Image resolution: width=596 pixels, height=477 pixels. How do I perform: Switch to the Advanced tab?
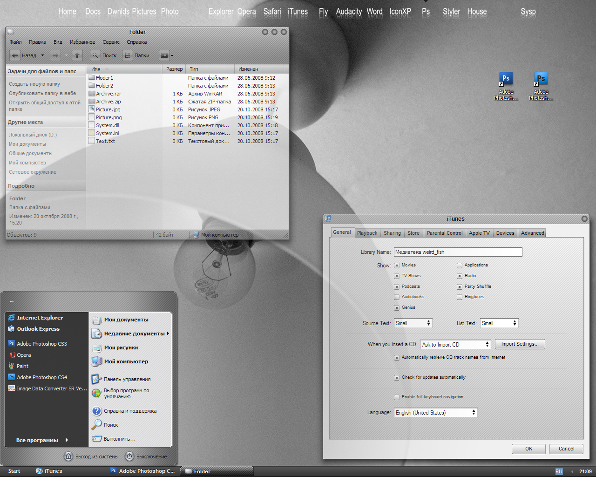point(533,233)
